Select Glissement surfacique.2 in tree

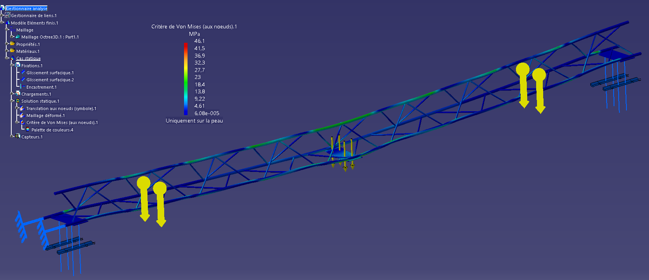(50, 80)
